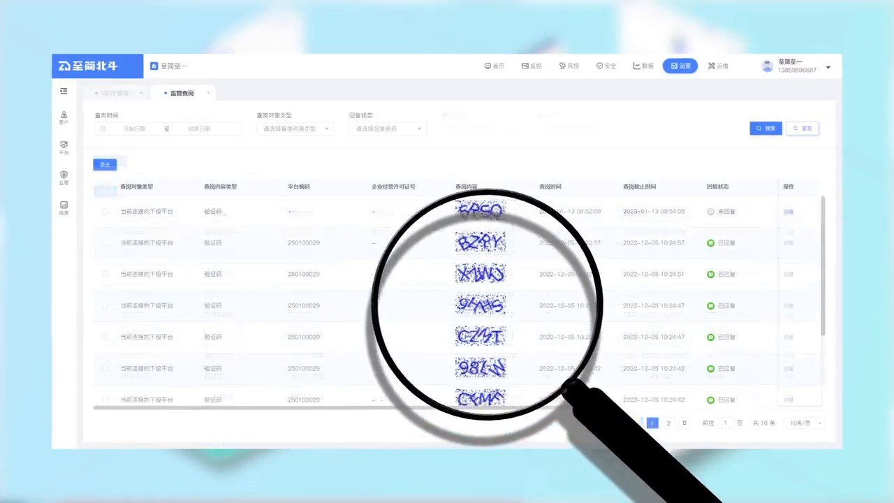The height and width of the screenshot is (503, 894).
Task: Open 平台 in the left sidebar
Action: pyautogui.click(x=64, y=147)
